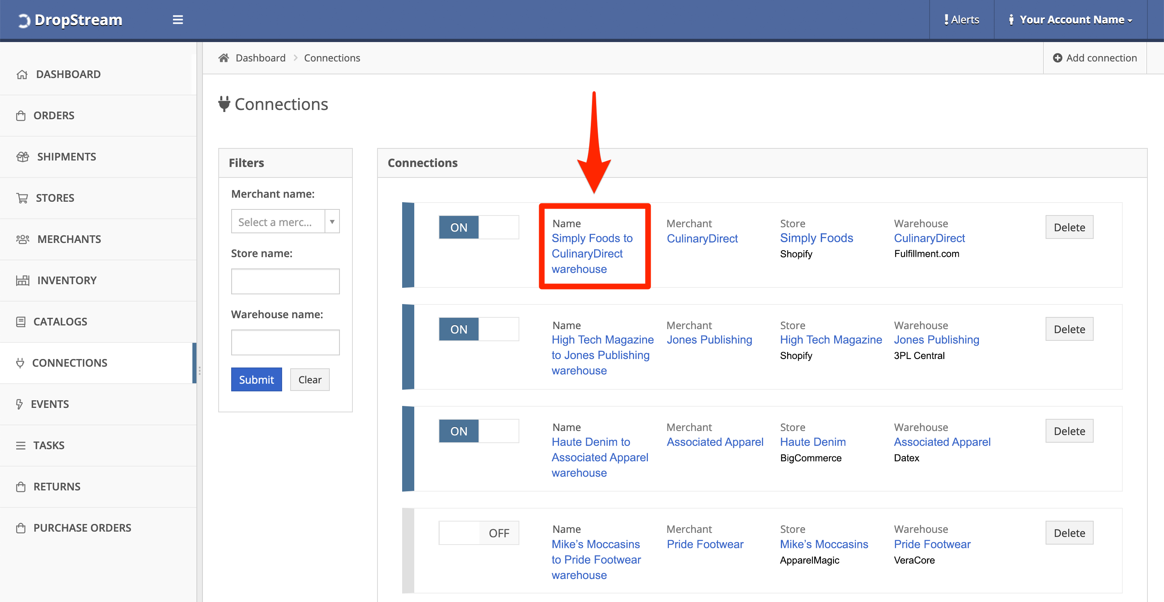This screenshot has height=602, width=1164.
Task: Open the Pride Footwear warehouse link
Action: 932,544
